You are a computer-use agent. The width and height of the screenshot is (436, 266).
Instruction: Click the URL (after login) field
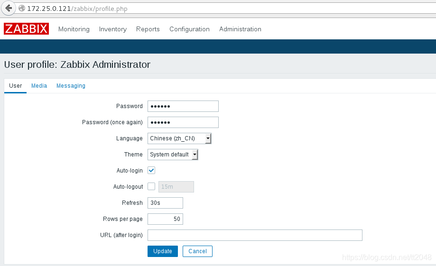[x=255, y=235]
